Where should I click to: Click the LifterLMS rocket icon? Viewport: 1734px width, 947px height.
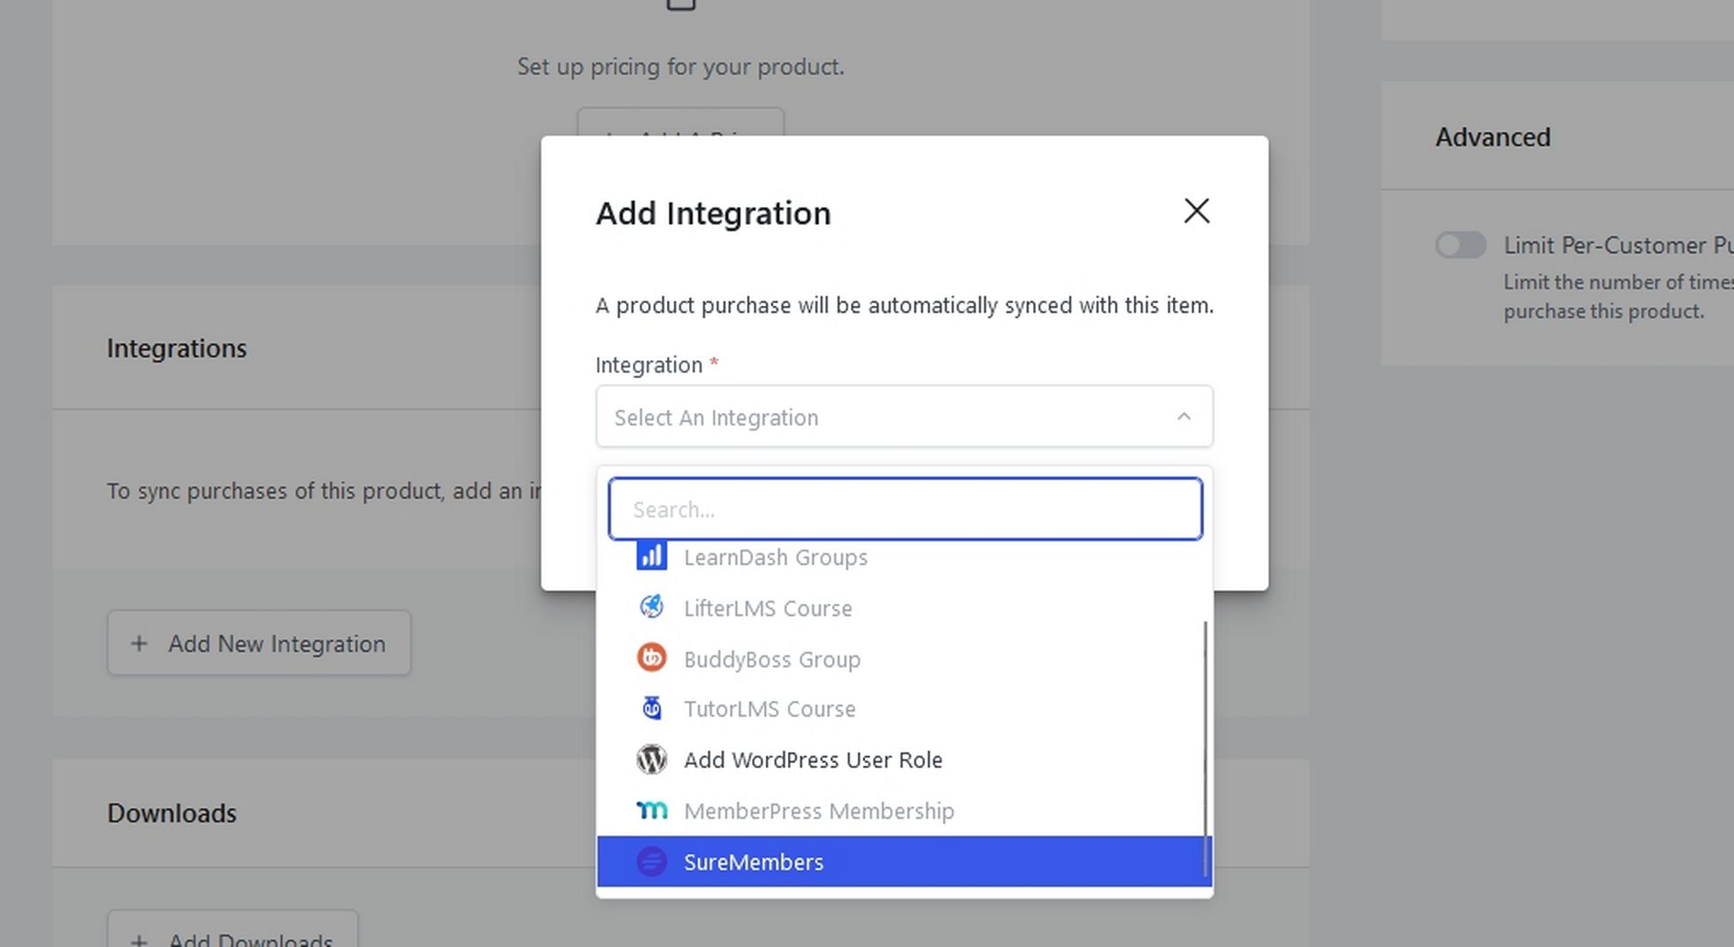652,606
